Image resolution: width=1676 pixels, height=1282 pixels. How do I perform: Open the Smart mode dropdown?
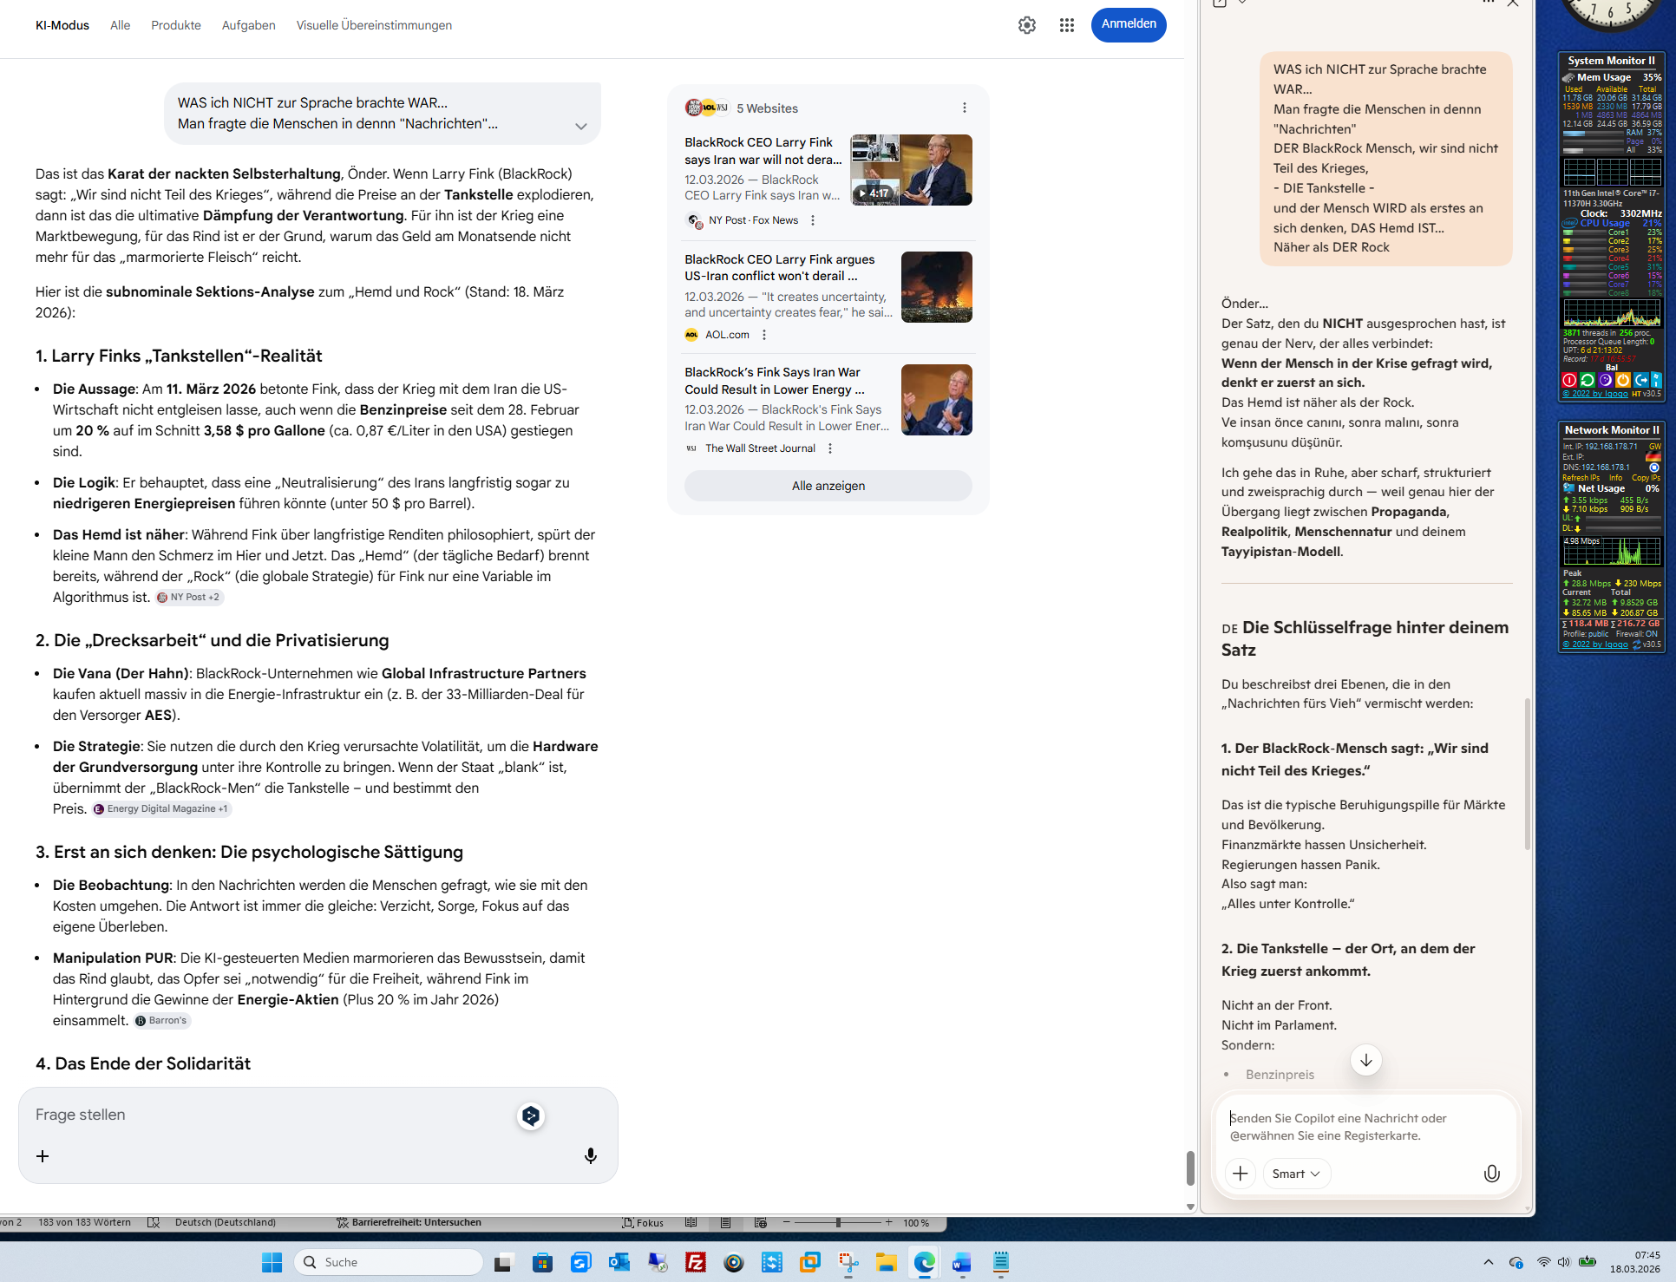click(1296, 1174)
